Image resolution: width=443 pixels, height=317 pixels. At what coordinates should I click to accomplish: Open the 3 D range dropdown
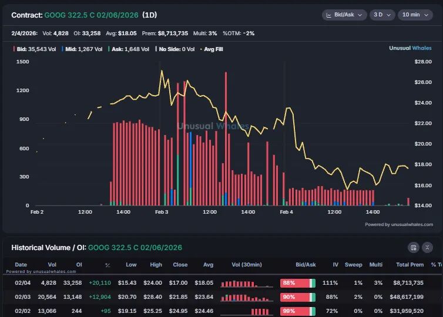point(381,15)
